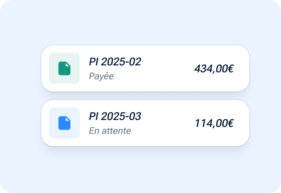Open the pending invoice card
The height and width of the screenshot is (193, 281).
[x=145, y=123]
